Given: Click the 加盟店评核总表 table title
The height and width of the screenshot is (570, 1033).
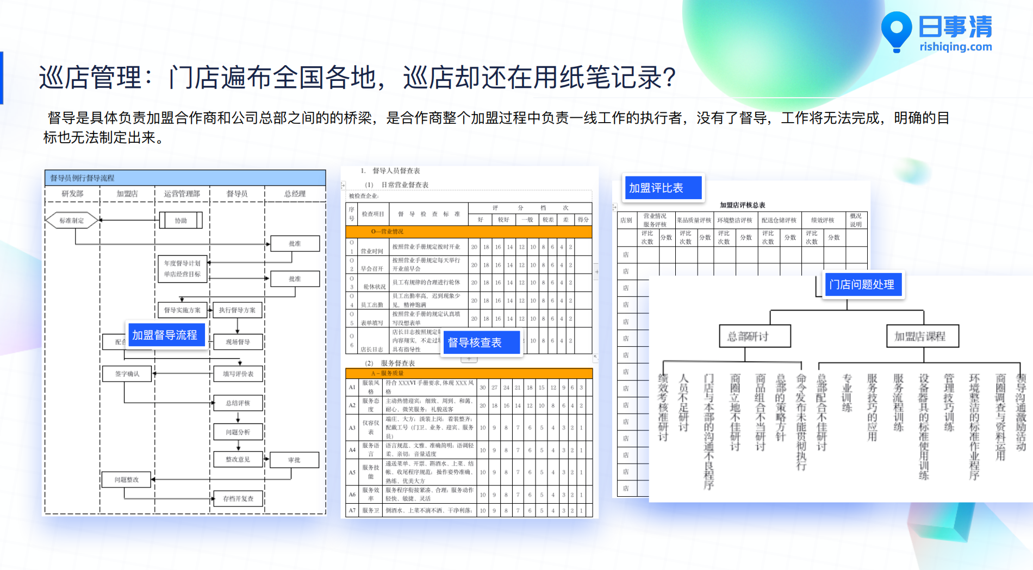Looking at the screenshot, I should tap(742, 205).
